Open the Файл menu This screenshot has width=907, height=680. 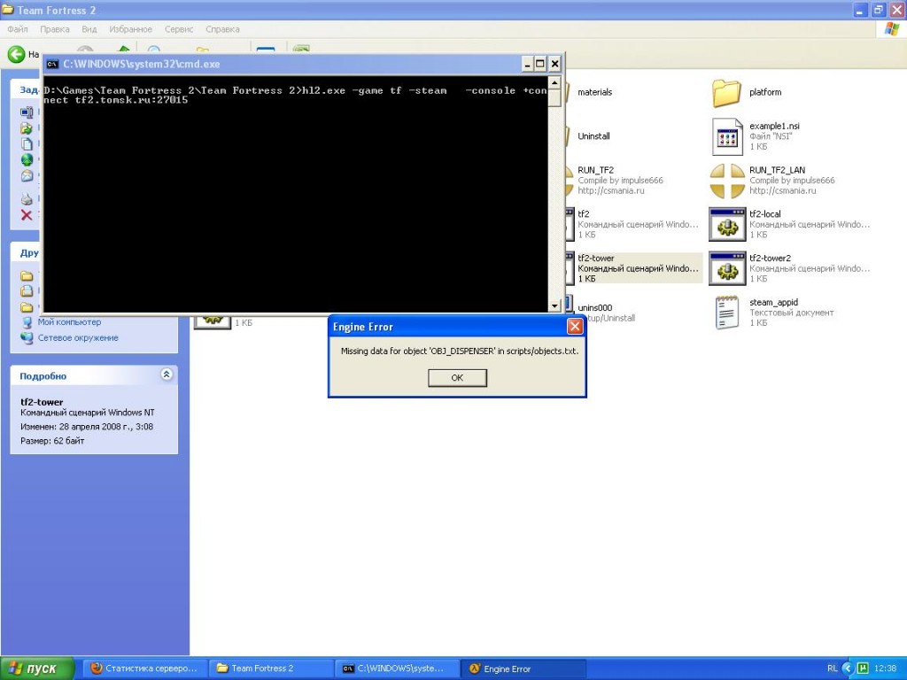coord(18,29)
